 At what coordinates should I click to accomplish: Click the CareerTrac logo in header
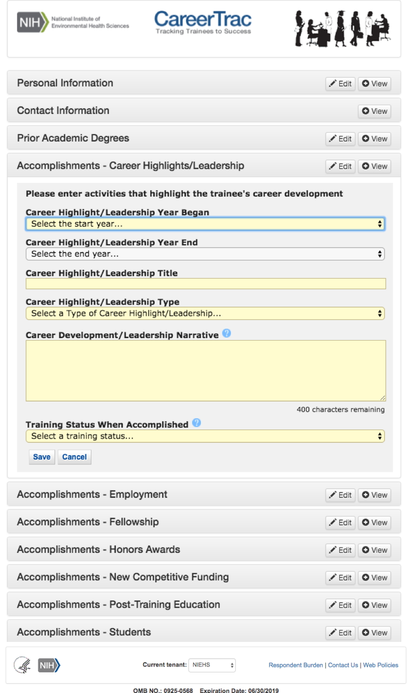(203, 23)
